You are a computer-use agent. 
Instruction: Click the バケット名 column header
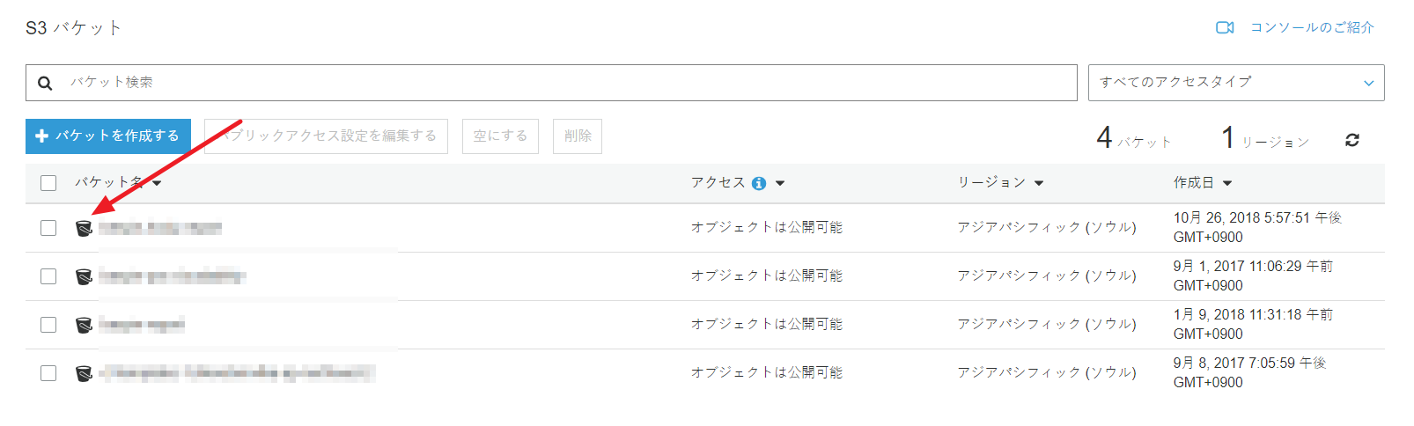(x=108, y=182)
